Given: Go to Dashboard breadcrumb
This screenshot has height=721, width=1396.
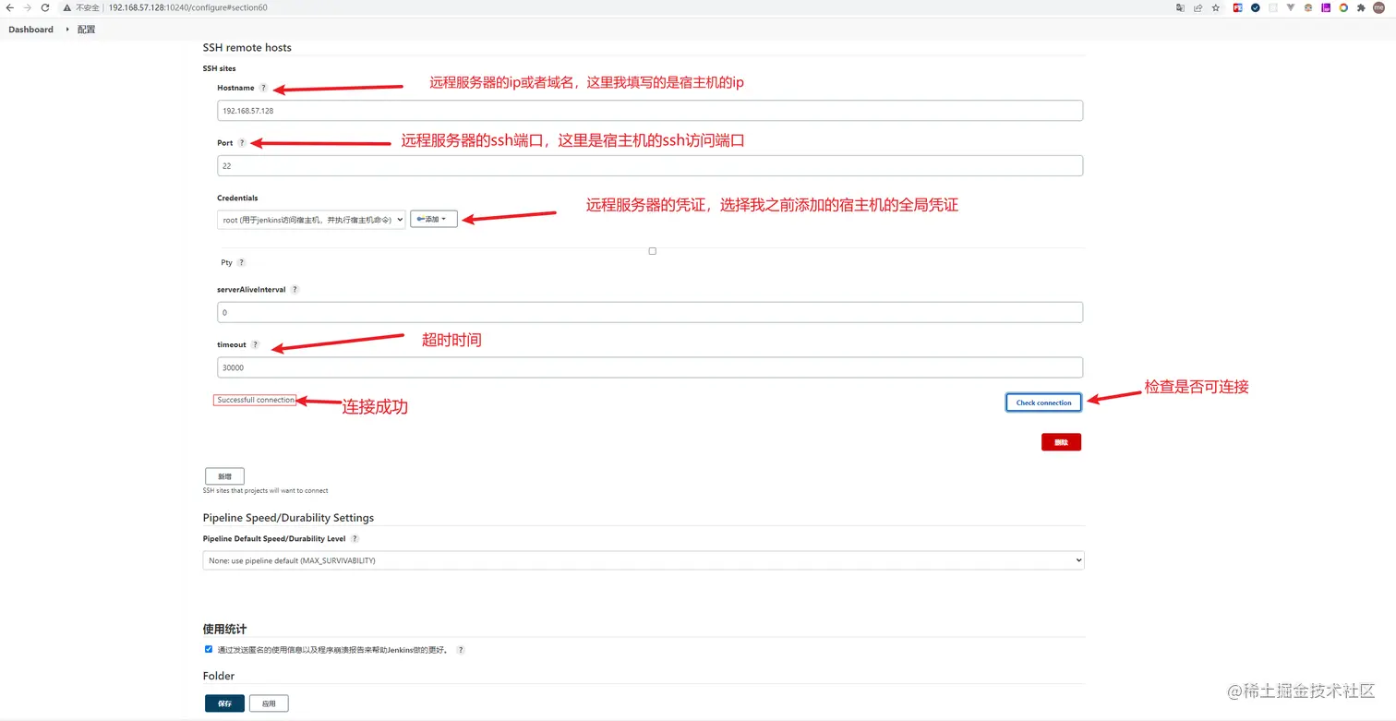Looking at the screenshot, I should 31,30.
